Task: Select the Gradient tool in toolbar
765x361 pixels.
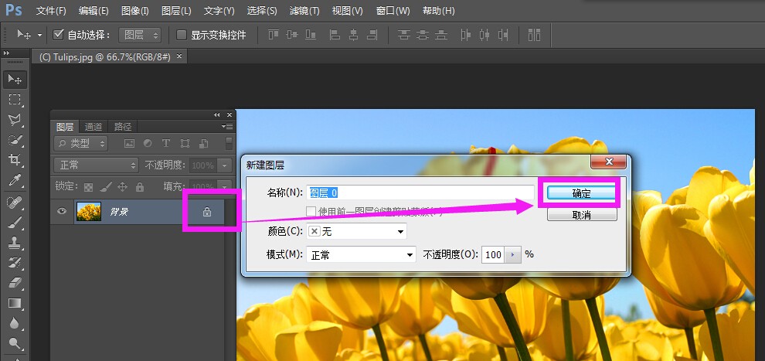Action: click(x=15, y=304)
